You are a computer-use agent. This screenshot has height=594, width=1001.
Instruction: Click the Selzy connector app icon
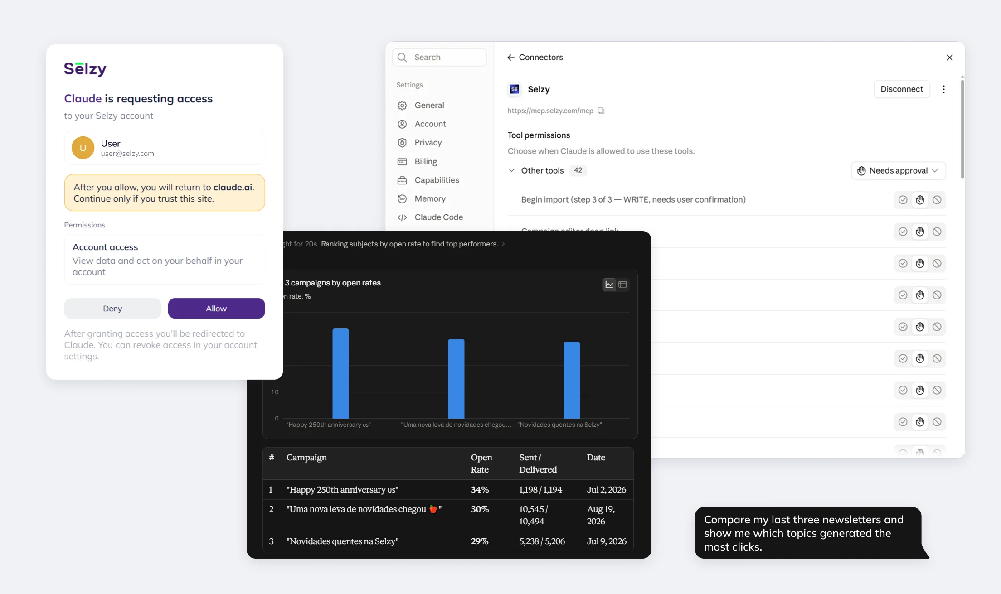[x=515, y=89]
